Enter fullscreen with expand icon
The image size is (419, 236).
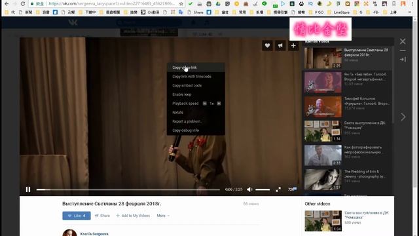click(x=278, y=189)
